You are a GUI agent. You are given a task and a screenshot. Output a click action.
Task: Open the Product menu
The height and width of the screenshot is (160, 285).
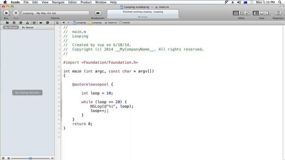pos(86,2)
